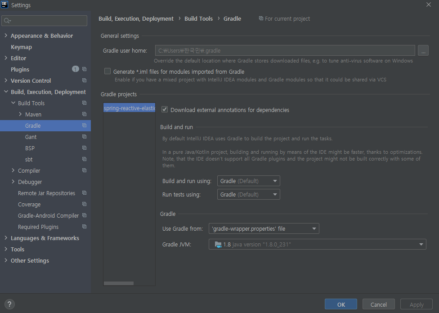This screenshot has height=313, width=439.
Task: Click the project-level icon beside Remote Jar Repositories
Action: [84, 192]
